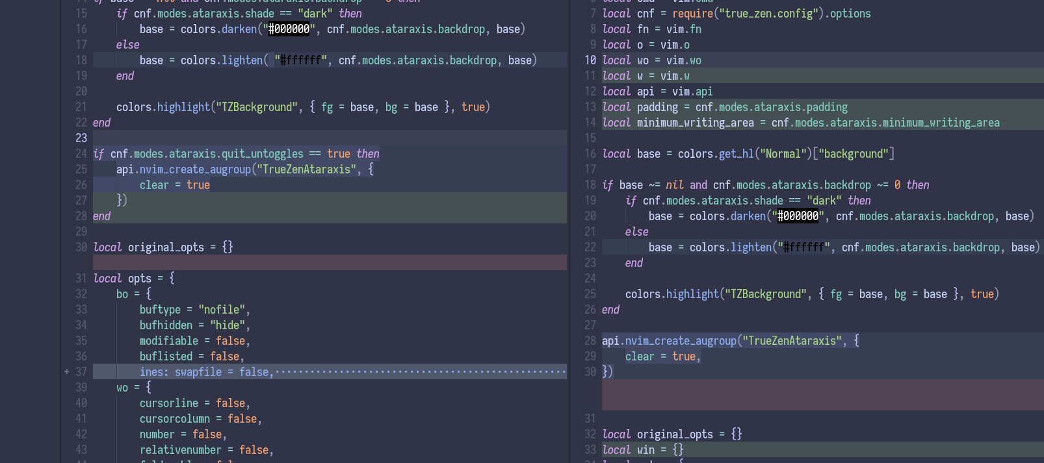Click "TZBackground" string in left pane
The width and height of the screenshot is (1044, 463).
pyautogui.click(x=257, y=107)
